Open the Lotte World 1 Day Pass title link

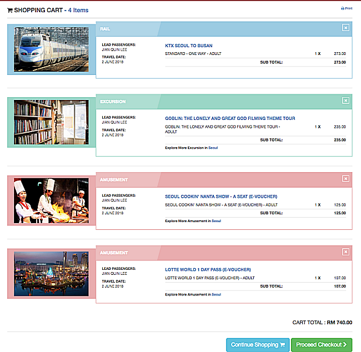208,270
